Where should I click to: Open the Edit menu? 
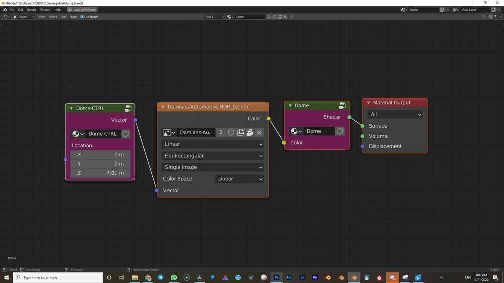pyautogui.click(x=20, y=10)
